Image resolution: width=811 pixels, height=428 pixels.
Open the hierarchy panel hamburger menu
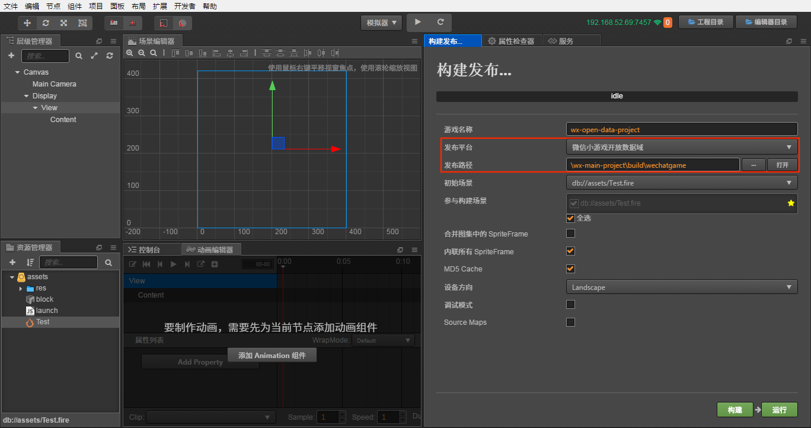pyautogui.click(x=113, y=41)
